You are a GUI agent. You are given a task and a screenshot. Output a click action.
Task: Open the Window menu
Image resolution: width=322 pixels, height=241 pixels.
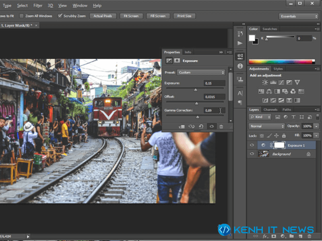pyautogui.click(x=80, y=6)
